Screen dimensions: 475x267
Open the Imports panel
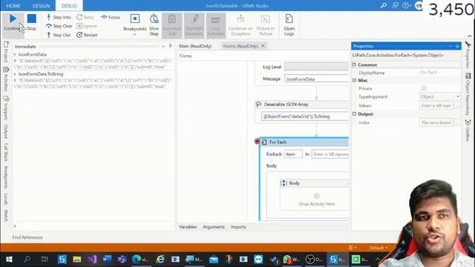(238, 227)
